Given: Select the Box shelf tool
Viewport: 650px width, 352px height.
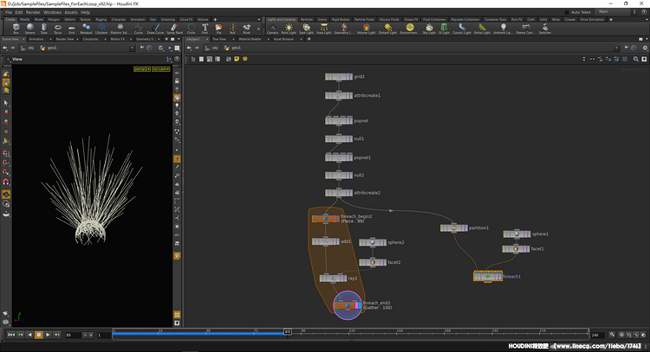Looking at the screenshot, I should coord(16,29).
